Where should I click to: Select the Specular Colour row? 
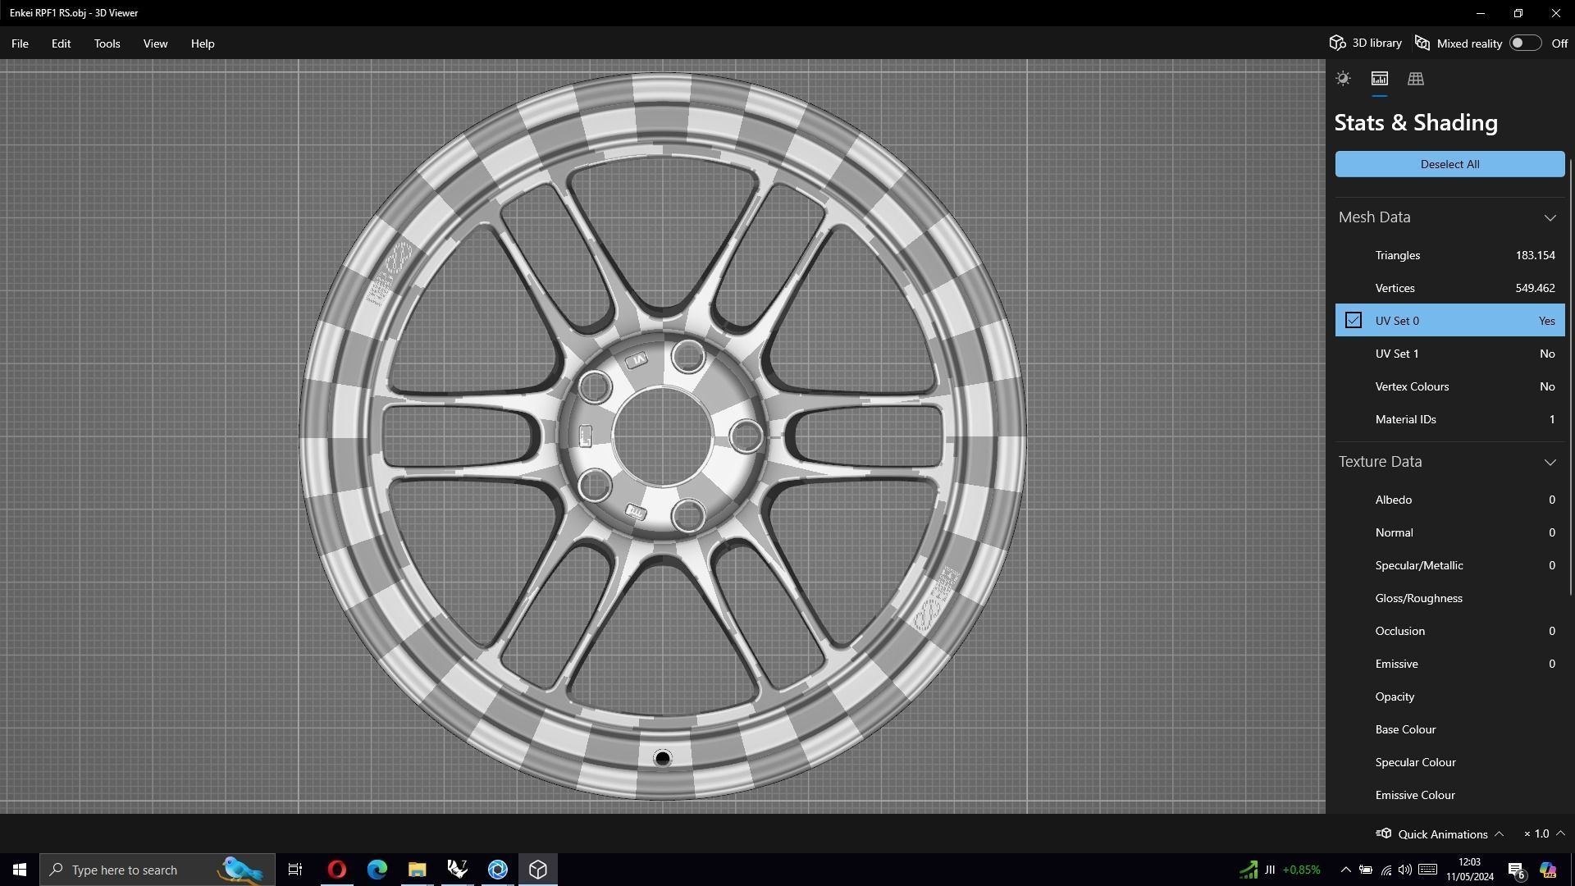[x=1449, y=762]
